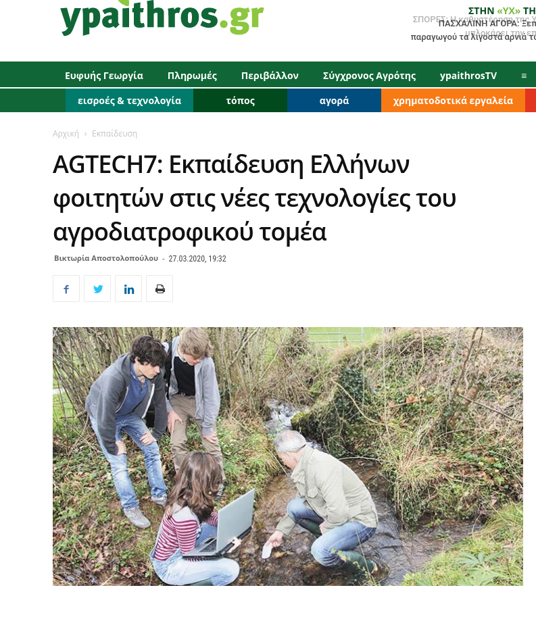Switch to εισροές & τεχνολογία tab

tap(129, 100)
